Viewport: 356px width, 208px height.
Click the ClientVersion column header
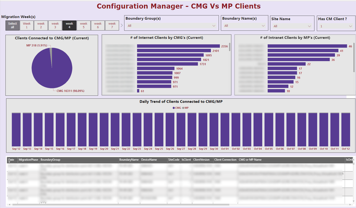tap(201, 160)
